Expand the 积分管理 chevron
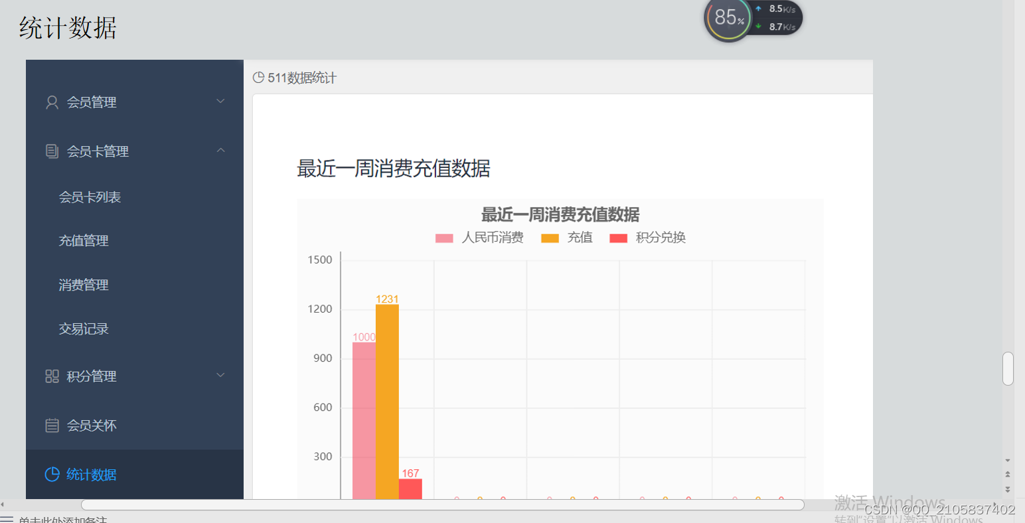 [x=221, y=375]
